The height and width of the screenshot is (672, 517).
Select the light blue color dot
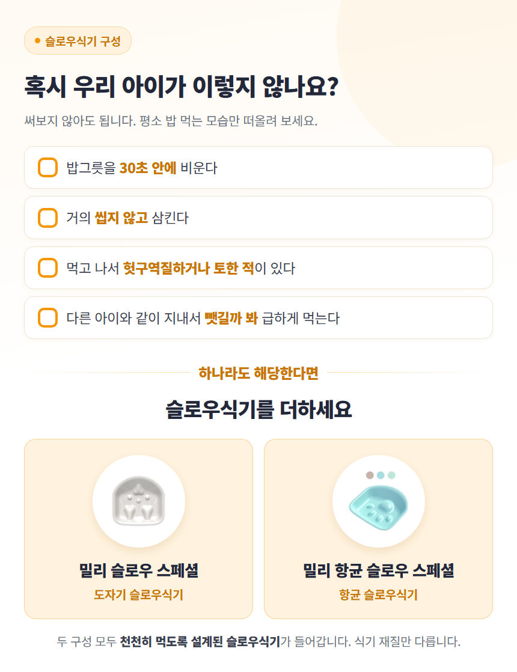click(x=381, y=475)
